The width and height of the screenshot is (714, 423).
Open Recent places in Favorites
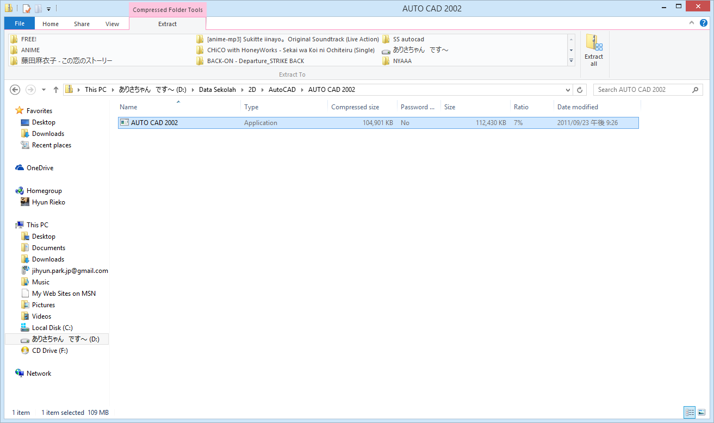(51, 145)
